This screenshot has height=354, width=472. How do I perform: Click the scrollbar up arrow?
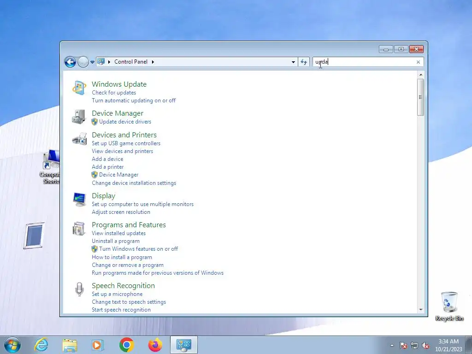[420, 75]
